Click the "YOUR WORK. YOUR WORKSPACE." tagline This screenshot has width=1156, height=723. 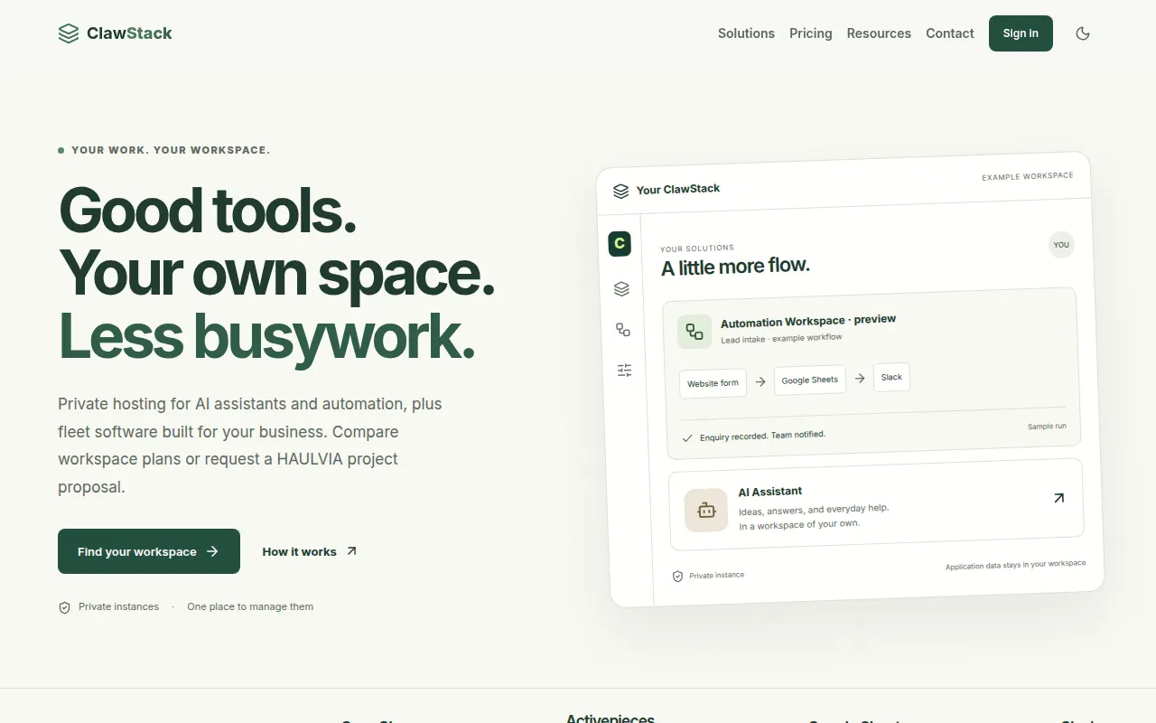pos(171,150)
